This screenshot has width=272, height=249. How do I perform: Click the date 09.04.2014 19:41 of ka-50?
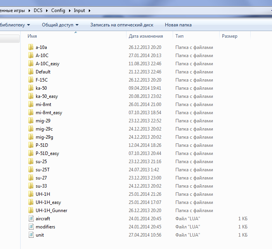(145, 88)
